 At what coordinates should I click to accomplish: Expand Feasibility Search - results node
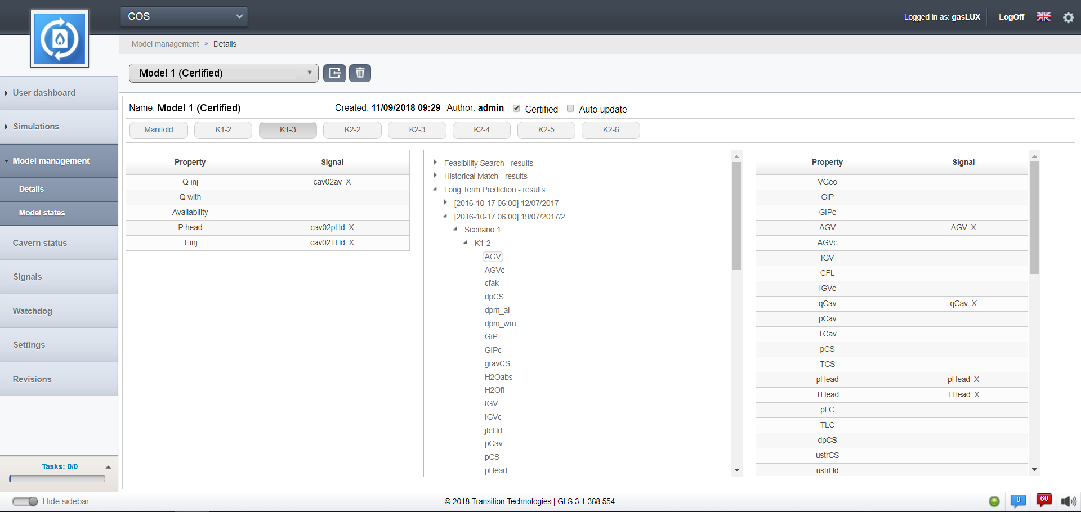coord(435,163)
